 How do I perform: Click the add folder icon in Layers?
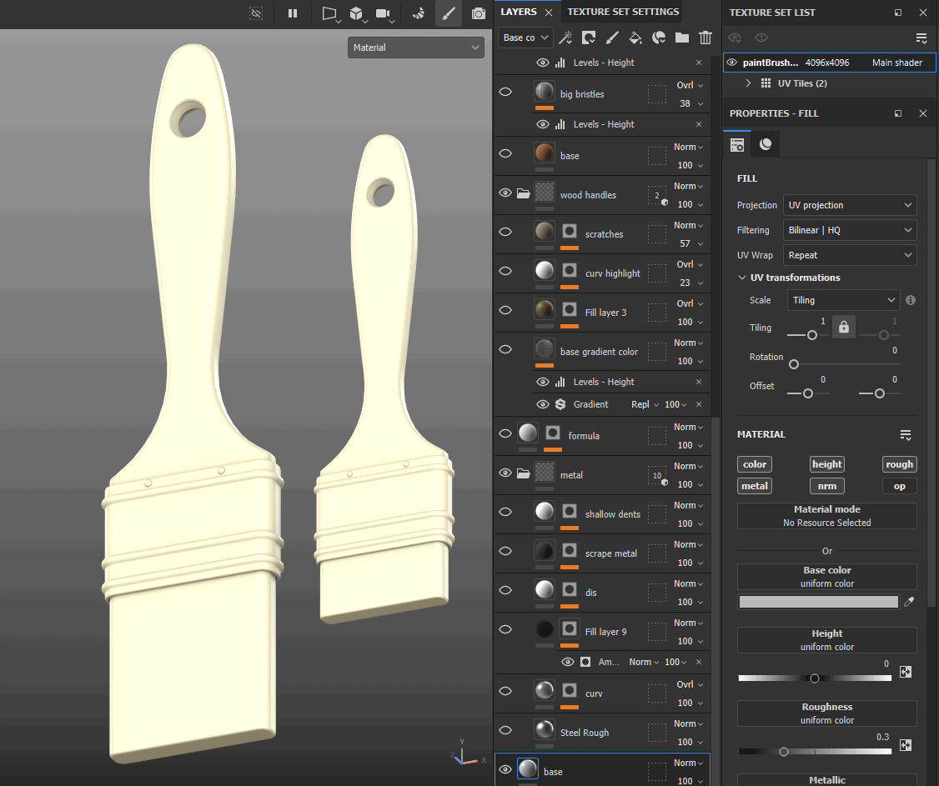coord(682,38)
